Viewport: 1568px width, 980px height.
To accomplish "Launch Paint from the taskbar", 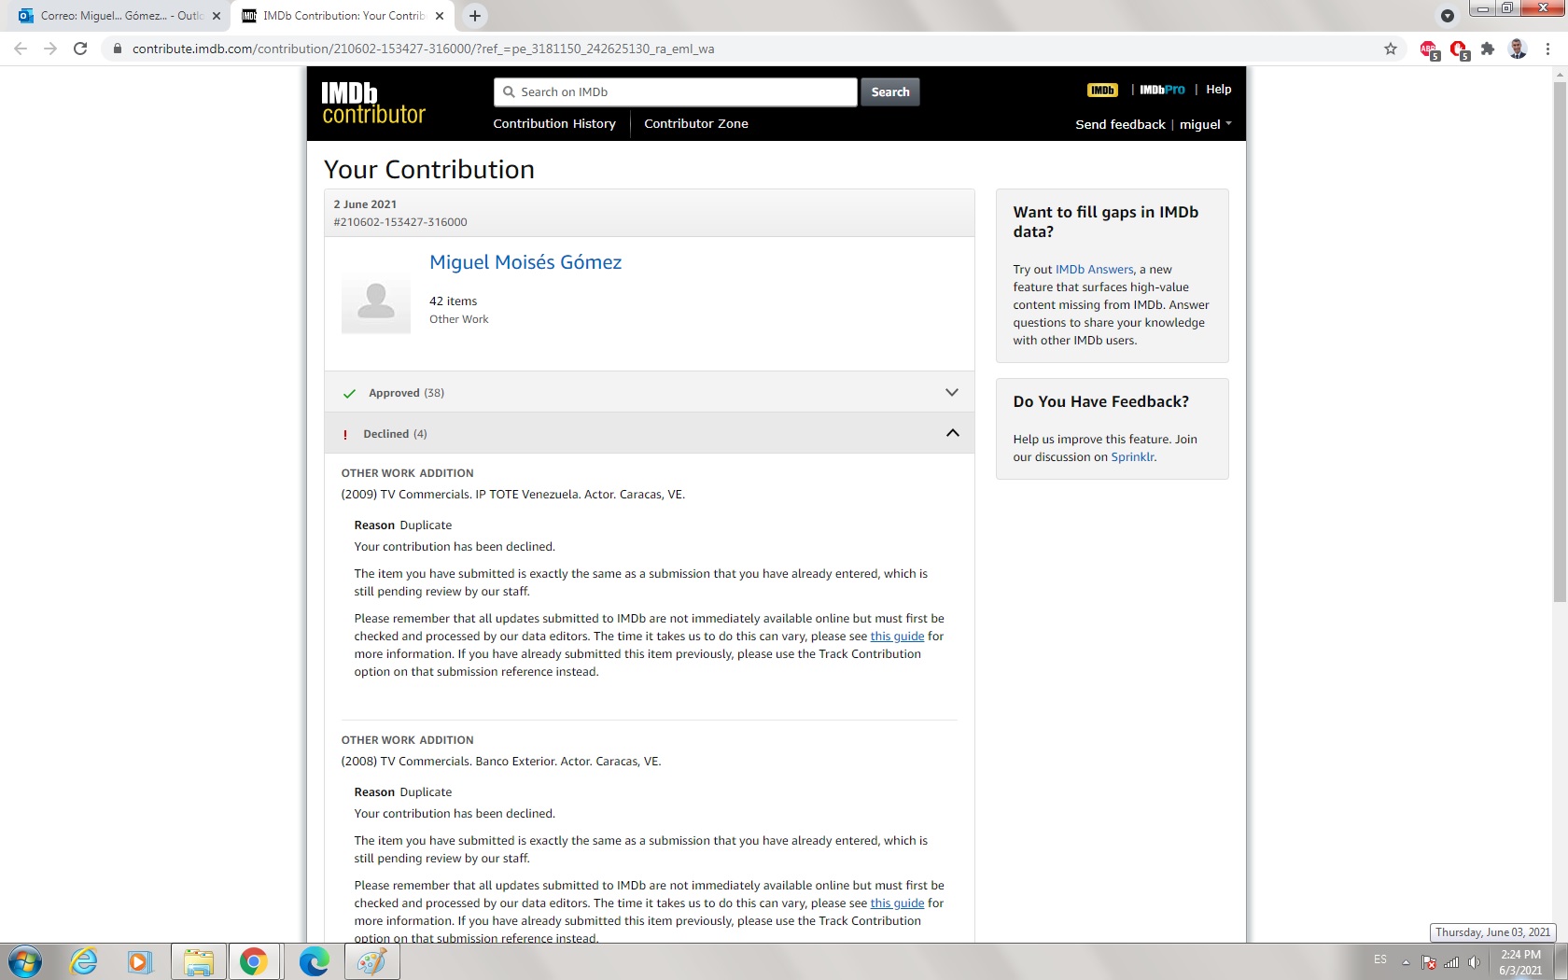I will click(x=371, y=961).
